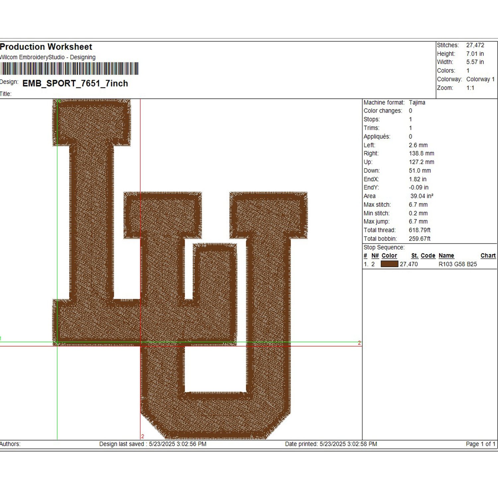
Task: Select the down extent '51.0 mm'
Action: pos(420,171)
